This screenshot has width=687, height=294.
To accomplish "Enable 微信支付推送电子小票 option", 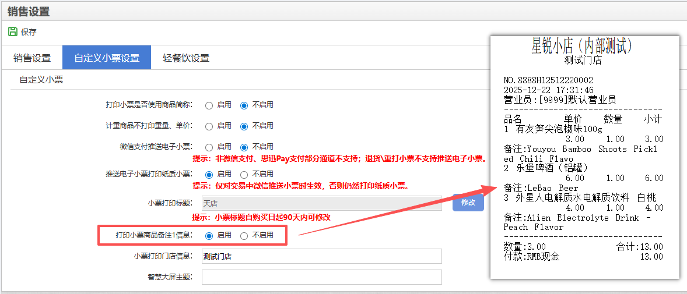I will coord(209,147).
